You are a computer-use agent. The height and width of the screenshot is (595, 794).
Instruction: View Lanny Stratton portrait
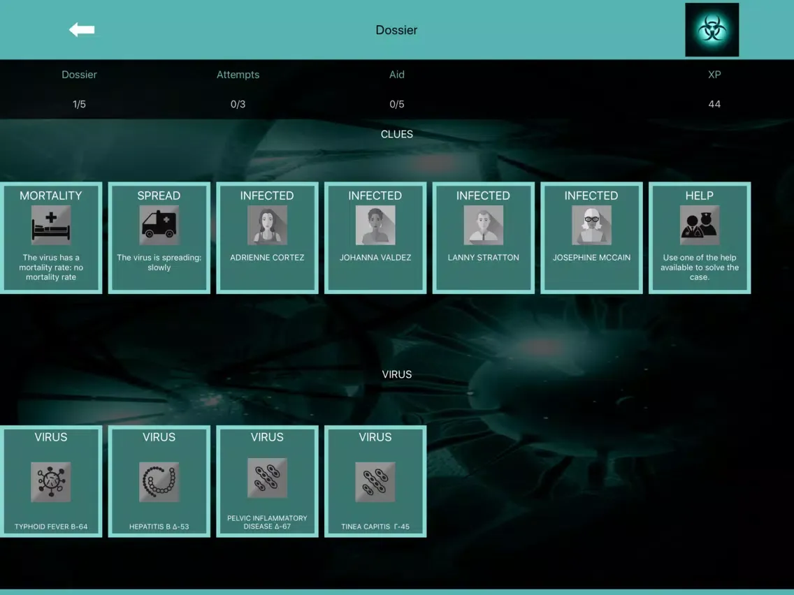click(x=483, y=225)
